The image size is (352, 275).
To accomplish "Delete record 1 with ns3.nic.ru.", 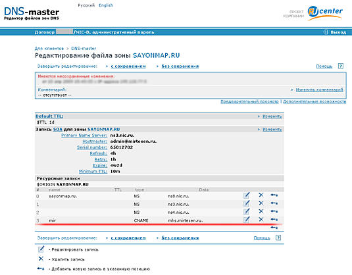I will tap(261, 203).
